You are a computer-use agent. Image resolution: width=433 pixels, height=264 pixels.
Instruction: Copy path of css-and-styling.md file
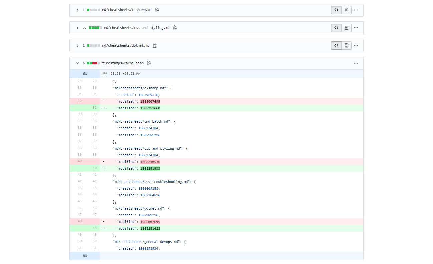174,28
